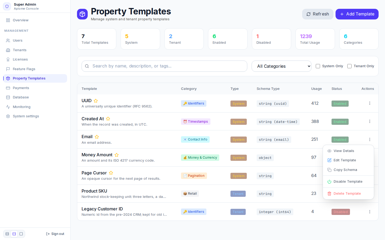The image size is (385, 240).
Task: Click the Refresh button
Action: 318,14
